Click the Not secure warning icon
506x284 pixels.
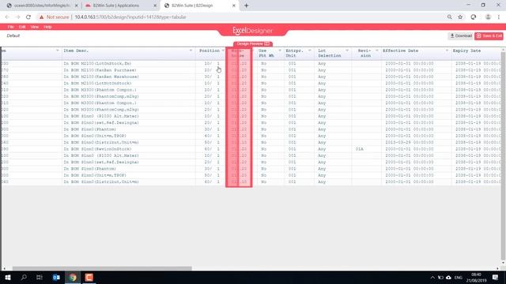click(x=41, y=17)
